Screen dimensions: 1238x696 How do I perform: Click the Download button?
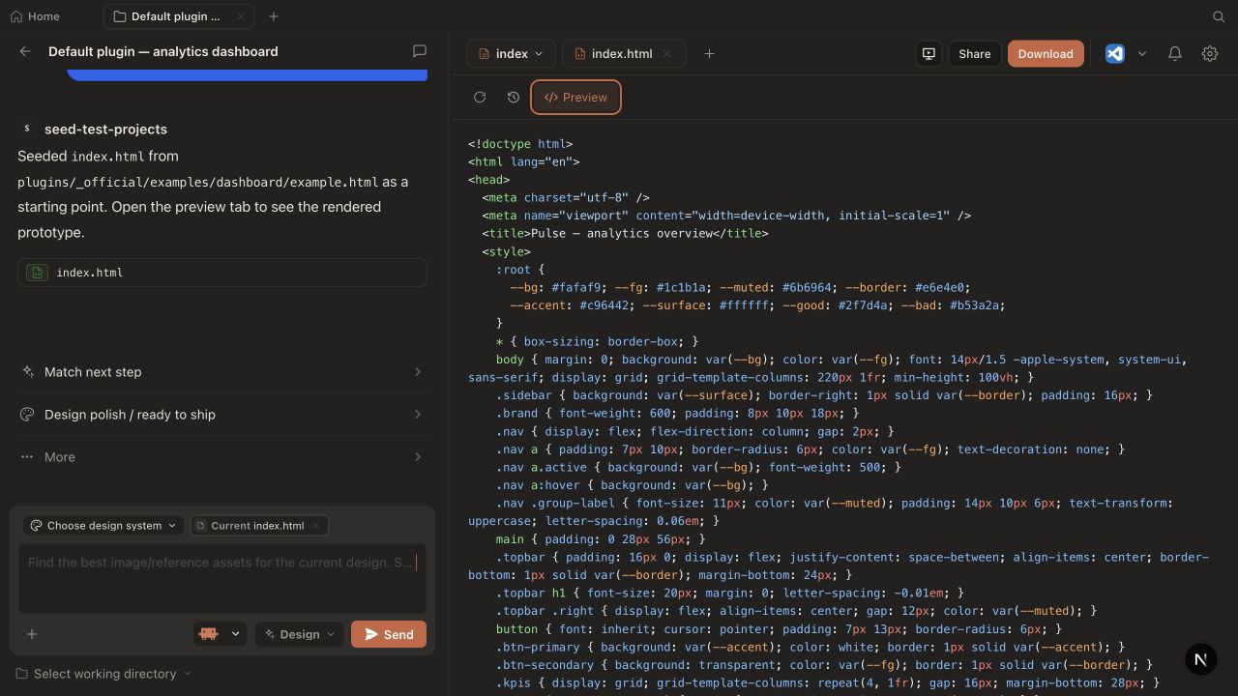pos(1046,54)
